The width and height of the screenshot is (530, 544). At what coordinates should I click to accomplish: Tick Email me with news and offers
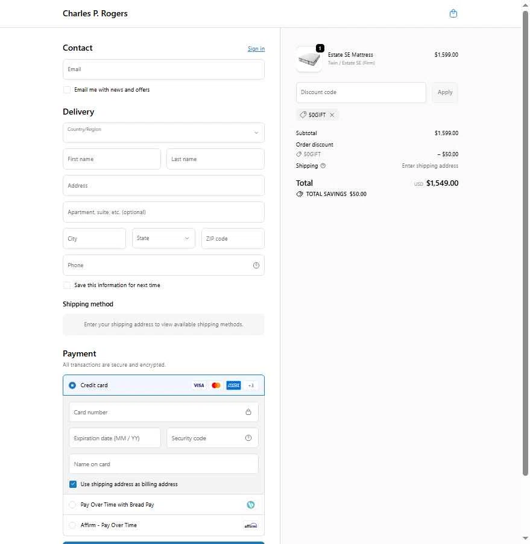click(66, 90)
